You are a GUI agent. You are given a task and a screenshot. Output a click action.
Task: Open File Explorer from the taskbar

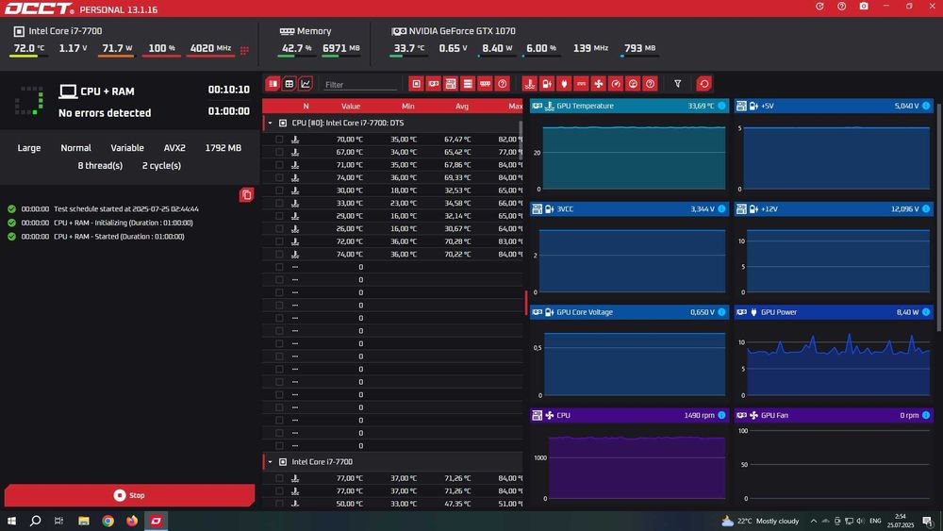(84, 521)
